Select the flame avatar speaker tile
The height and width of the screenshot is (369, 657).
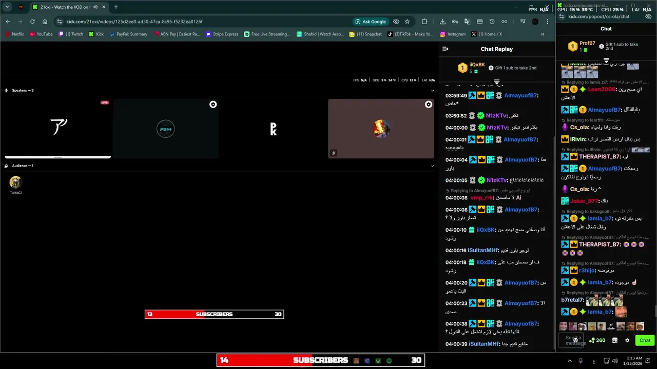[381, 129]
